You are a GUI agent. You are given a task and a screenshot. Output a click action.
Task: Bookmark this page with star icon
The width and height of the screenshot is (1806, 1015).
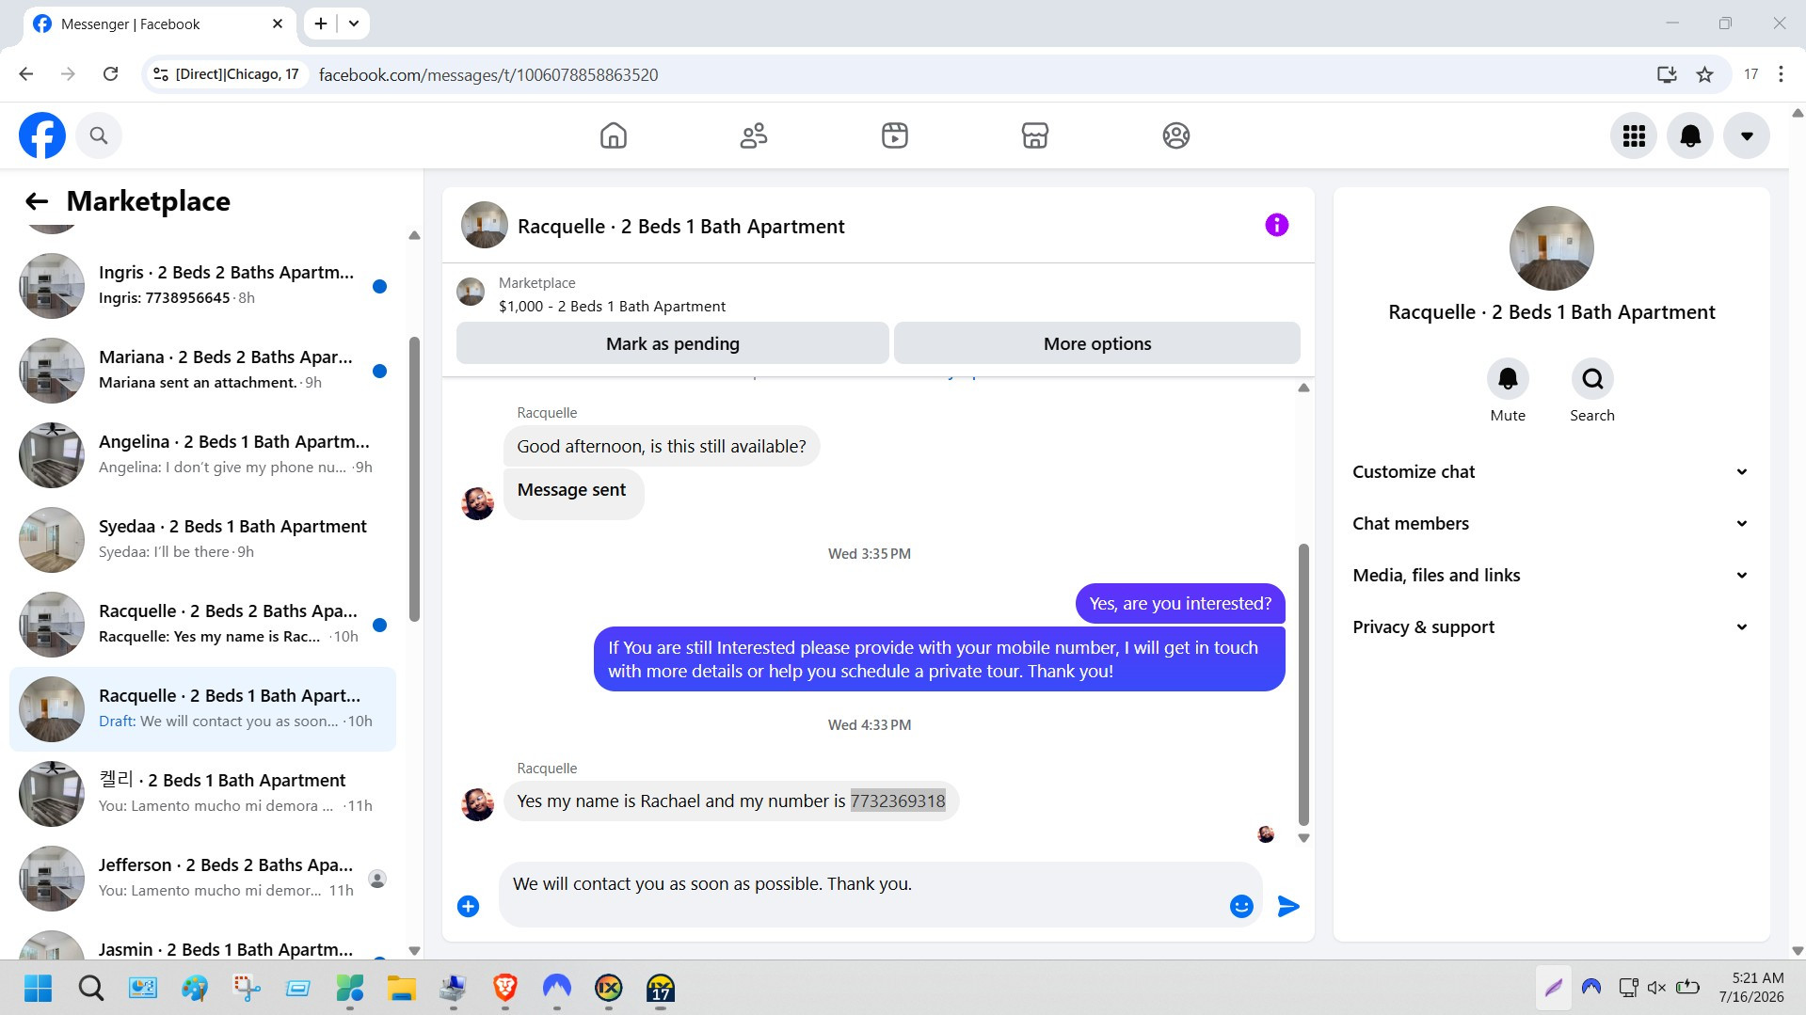tap(1704, 74)
